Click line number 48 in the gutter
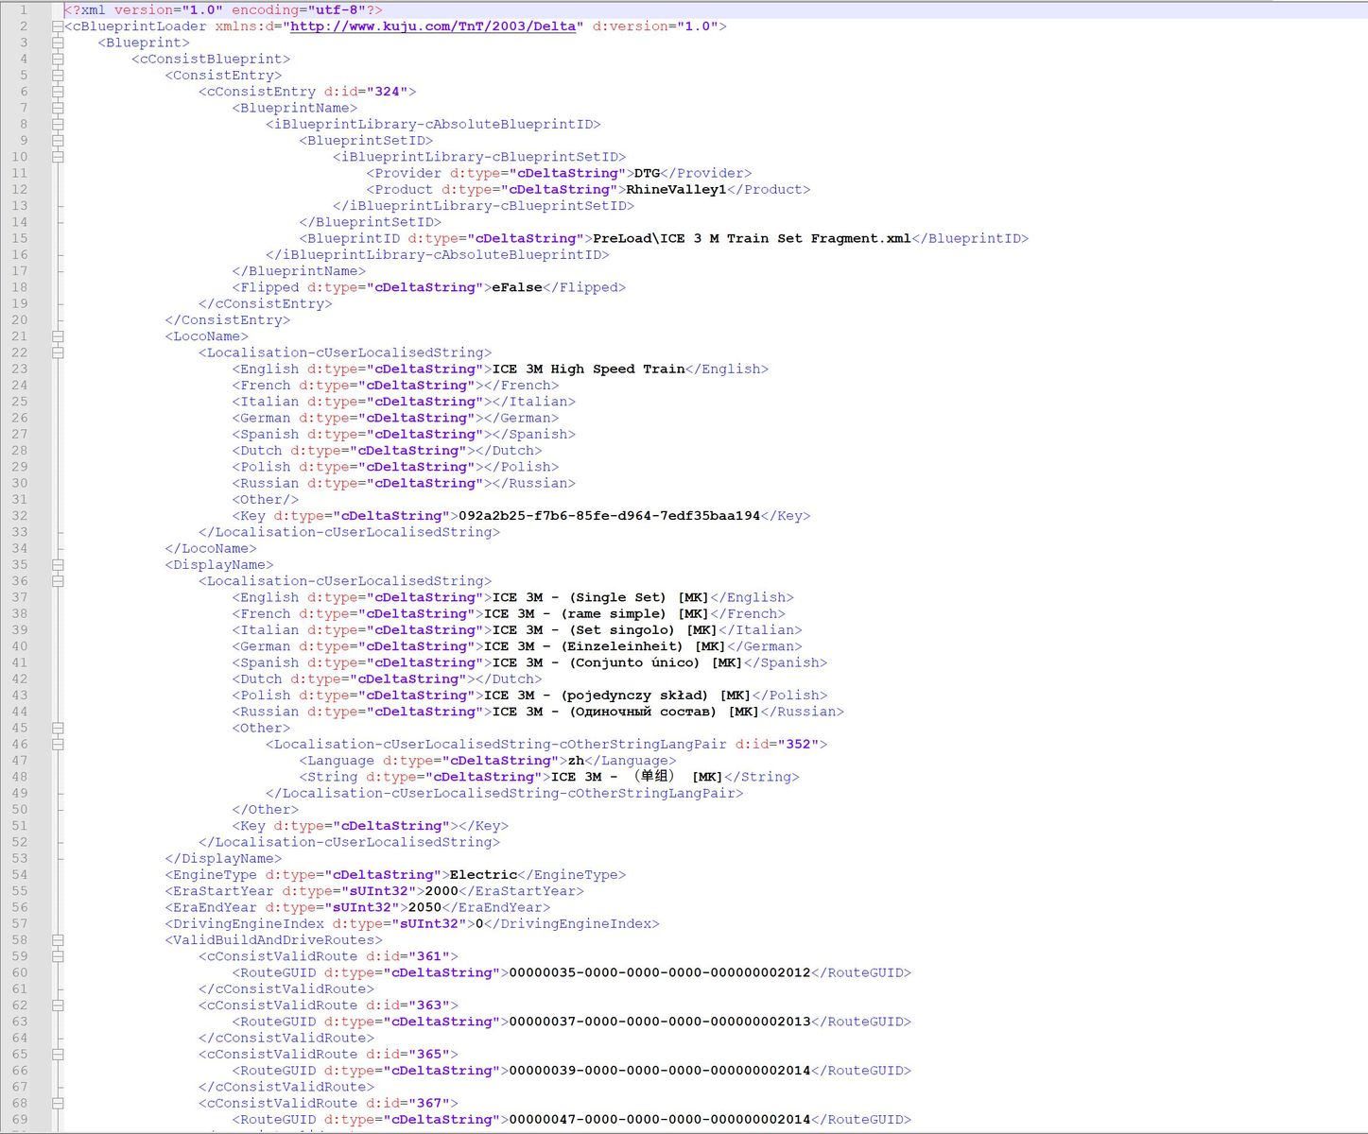Image resolution: width=1368 pixels, height=1134 pixels. click(19, 777)
